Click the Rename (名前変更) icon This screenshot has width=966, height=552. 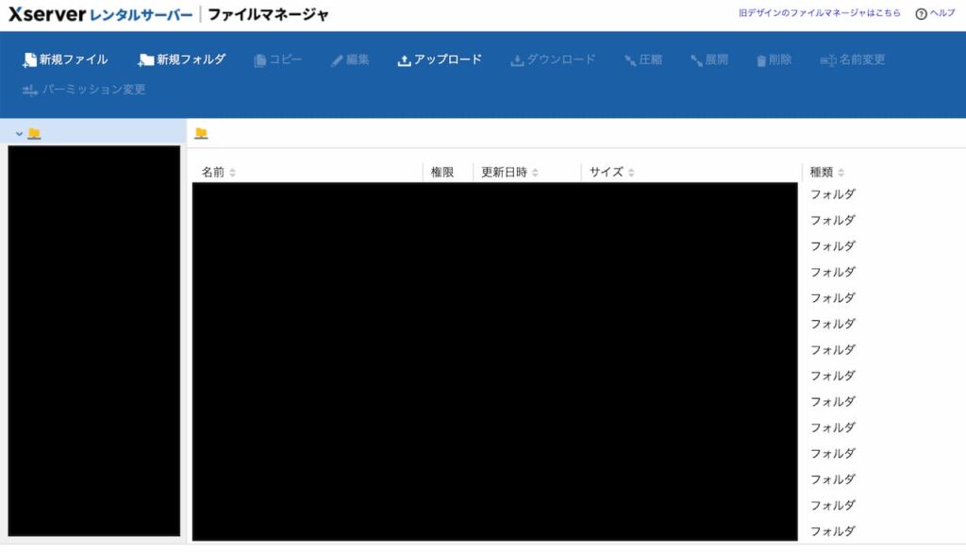(828, 60)
